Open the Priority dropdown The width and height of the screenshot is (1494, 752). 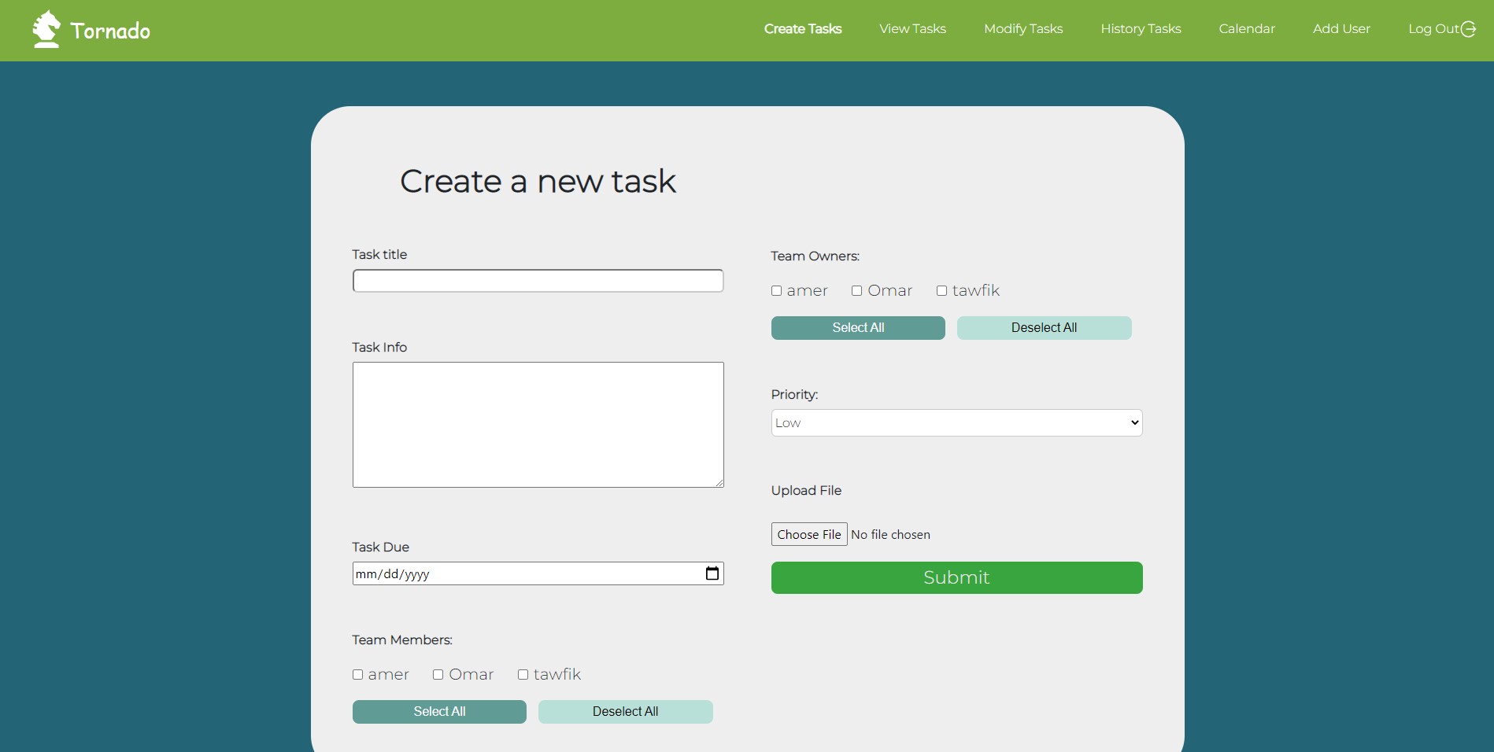[x=956, y=422]
